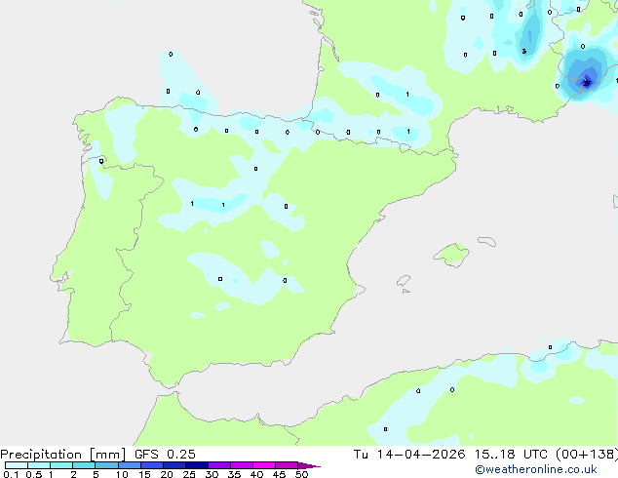
Task: Click the legend scale label "40"
Action: pos(256,474)
